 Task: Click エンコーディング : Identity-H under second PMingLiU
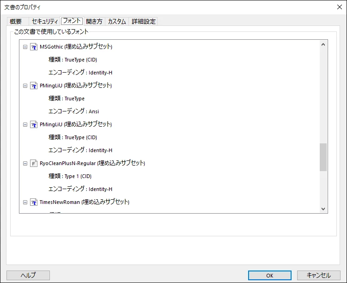click(x=80, y=150)
